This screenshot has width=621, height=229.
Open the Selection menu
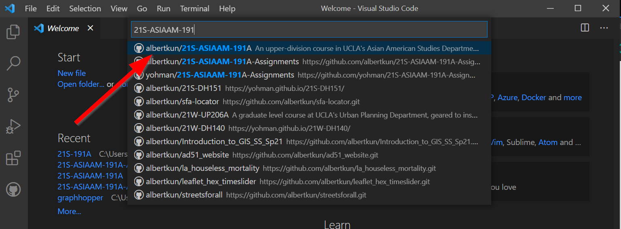pos(85,8)
